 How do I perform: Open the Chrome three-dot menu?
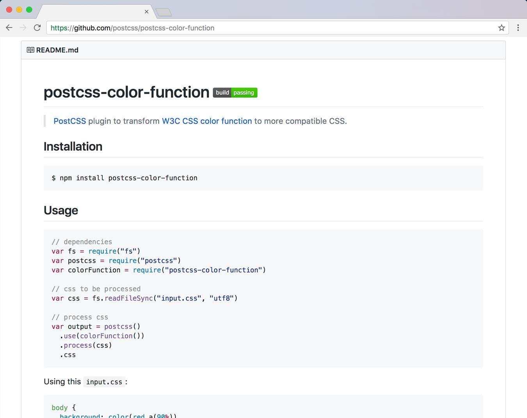tap(518, 28)
